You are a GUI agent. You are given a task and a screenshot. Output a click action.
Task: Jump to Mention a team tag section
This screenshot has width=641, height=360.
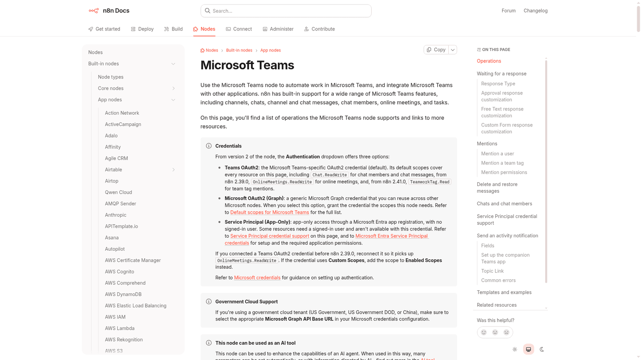(502, 163)
